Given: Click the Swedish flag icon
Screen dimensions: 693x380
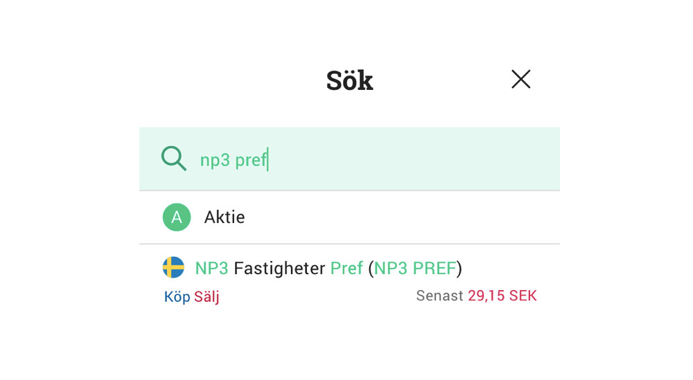Looking at the screenshot, I should [x=173, y=268].
